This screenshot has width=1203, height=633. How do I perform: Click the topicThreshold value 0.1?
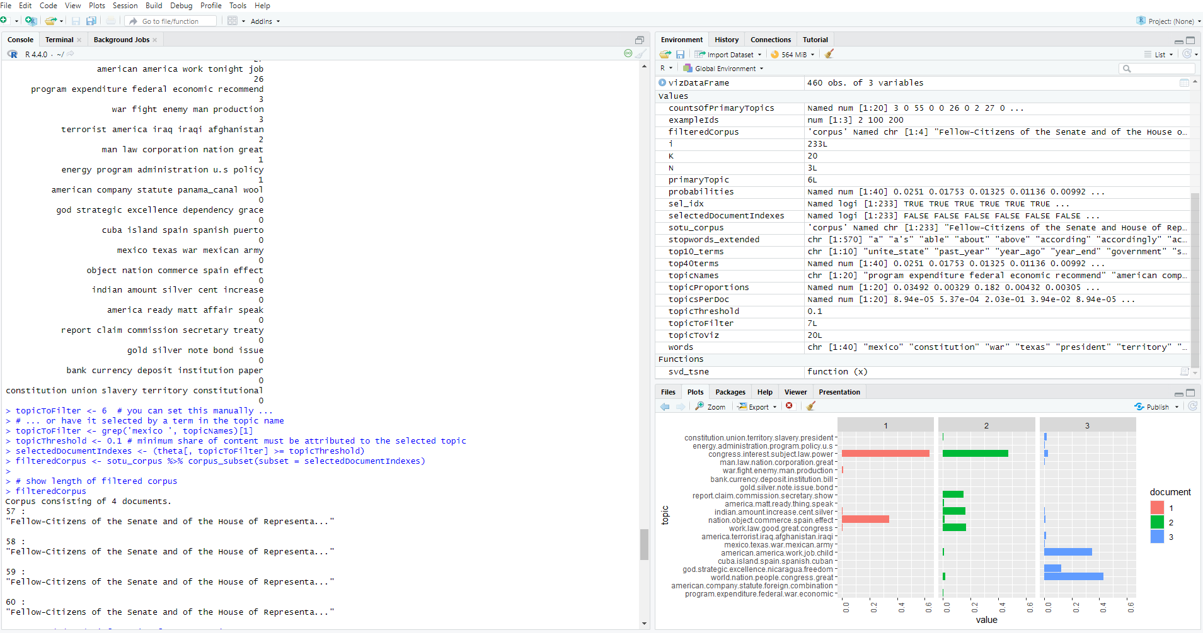[815, 311]
